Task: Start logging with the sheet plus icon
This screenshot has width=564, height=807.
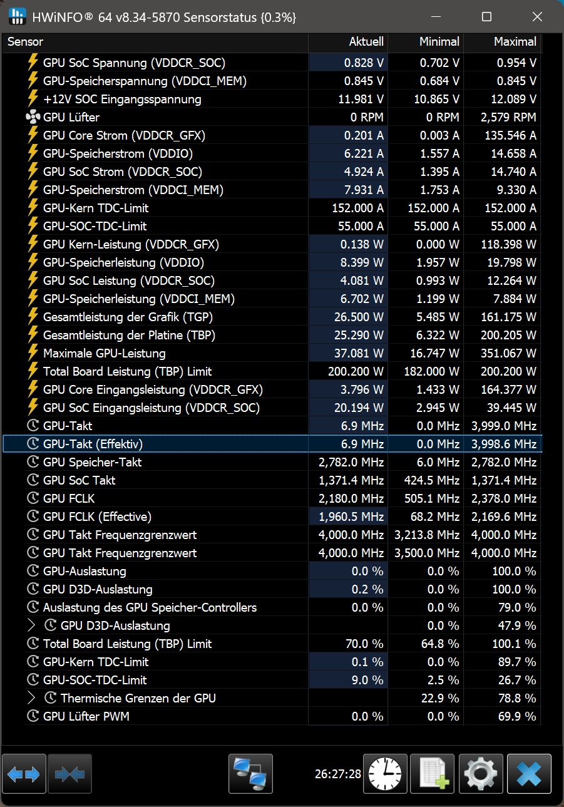Action: pyautogui.click(x=433, y=774)
